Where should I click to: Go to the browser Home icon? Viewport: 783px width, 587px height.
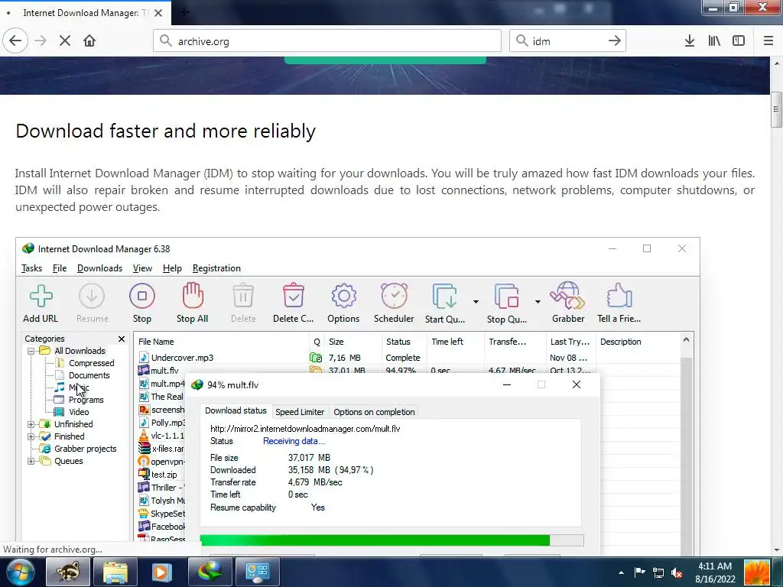click(x=89, y=41)
